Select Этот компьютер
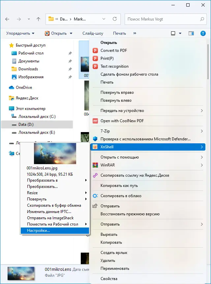 click(30, 109)
